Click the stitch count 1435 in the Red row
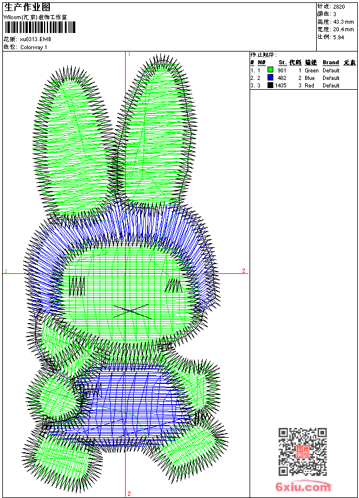 pos(281,86)
